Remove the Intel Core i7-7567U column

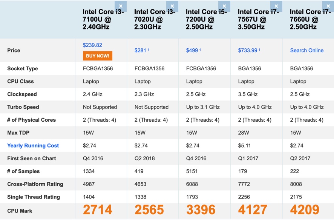coord(276,6)
